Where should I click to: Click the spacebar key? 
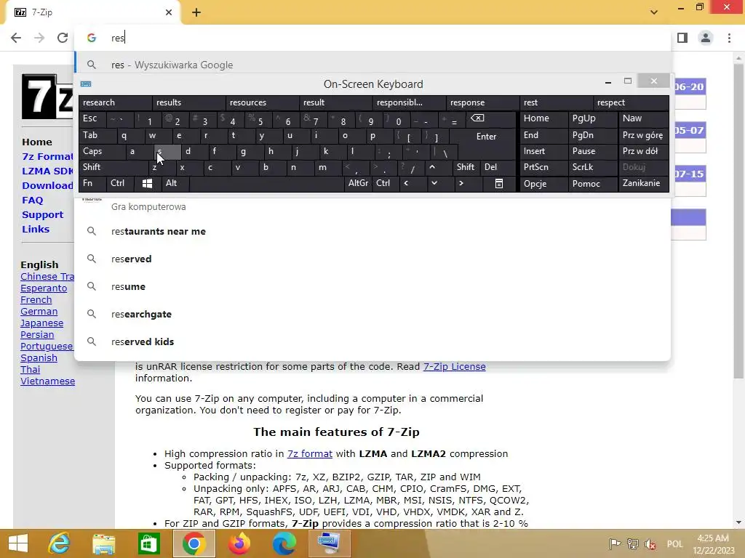[x=266, y=184]
